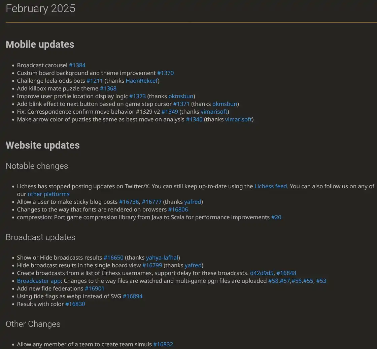Viewport: 377px width, 349px height.
Task: Open #1373 profile location display link
Action: click(x=138, y=96)
